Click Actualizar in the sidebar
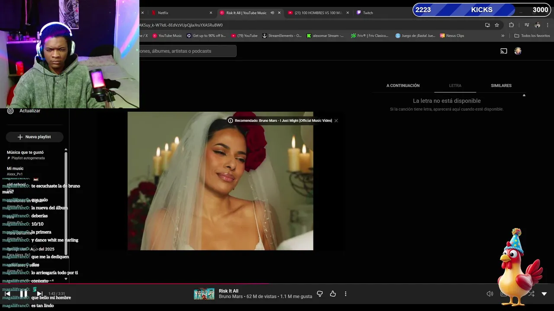554x311 pixels. click(30, 111)
